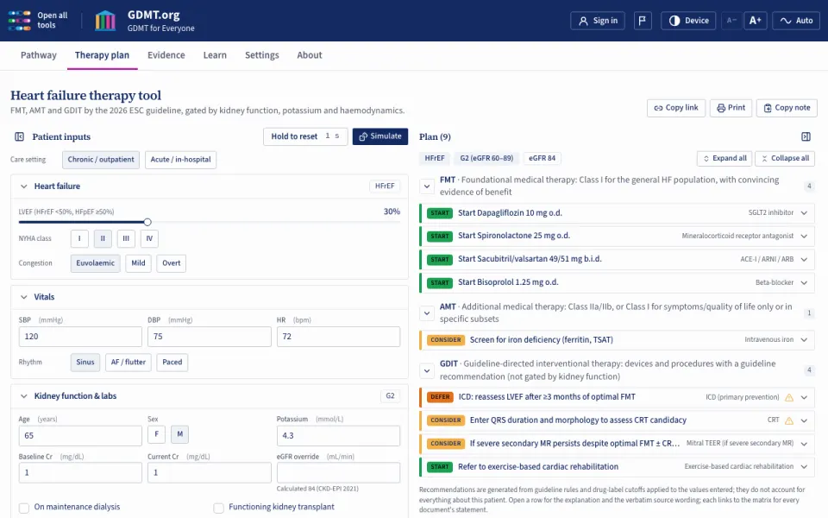
Task: Print the therapy plan
Action: [731, 108]
